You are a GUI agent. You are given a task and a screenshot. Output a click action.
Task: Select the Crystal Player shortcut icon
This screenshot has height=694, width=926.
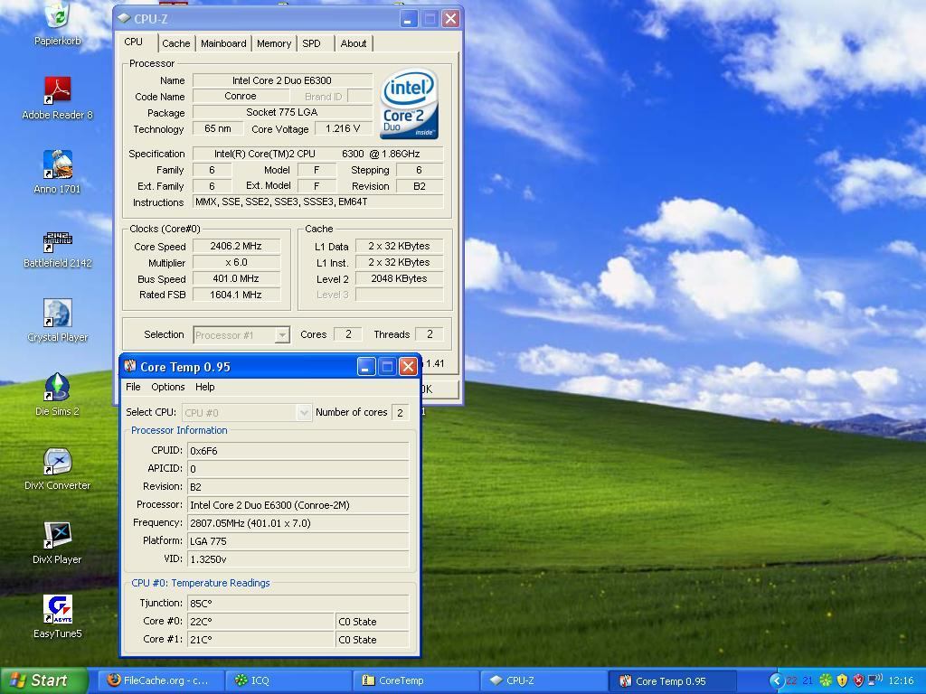click(x=57, y=313)
